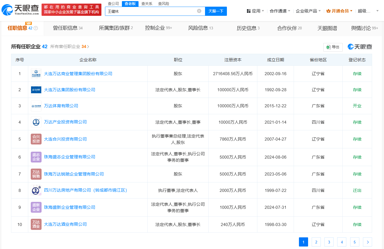Screen dimensions: 384x249
Task: Click the search input field containing 王健林
Action: coord(151,11)
